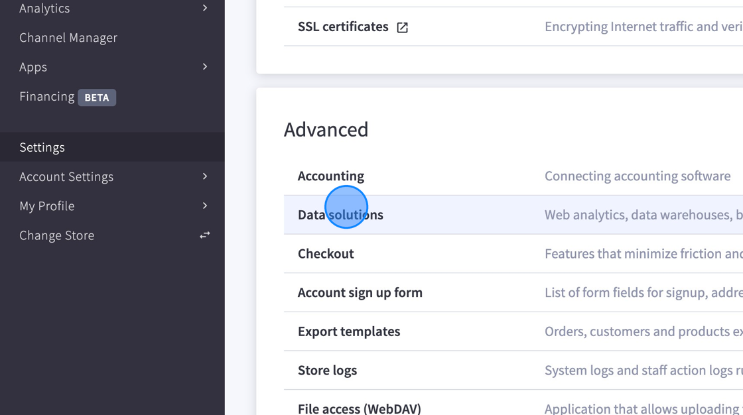Open File access (WebDAV) settings
Image resolution: width=743 pixels, height=415 pixels.
click(x=360, y=408)
